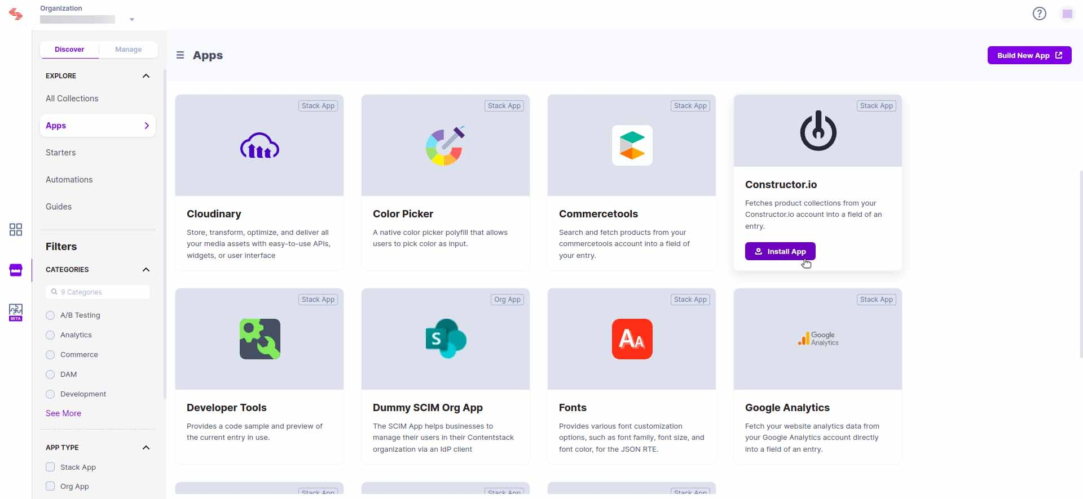This screenshot has height=499, width=1083.
Task: Open the Organization dropdown arrow
Action: point(132,20)
